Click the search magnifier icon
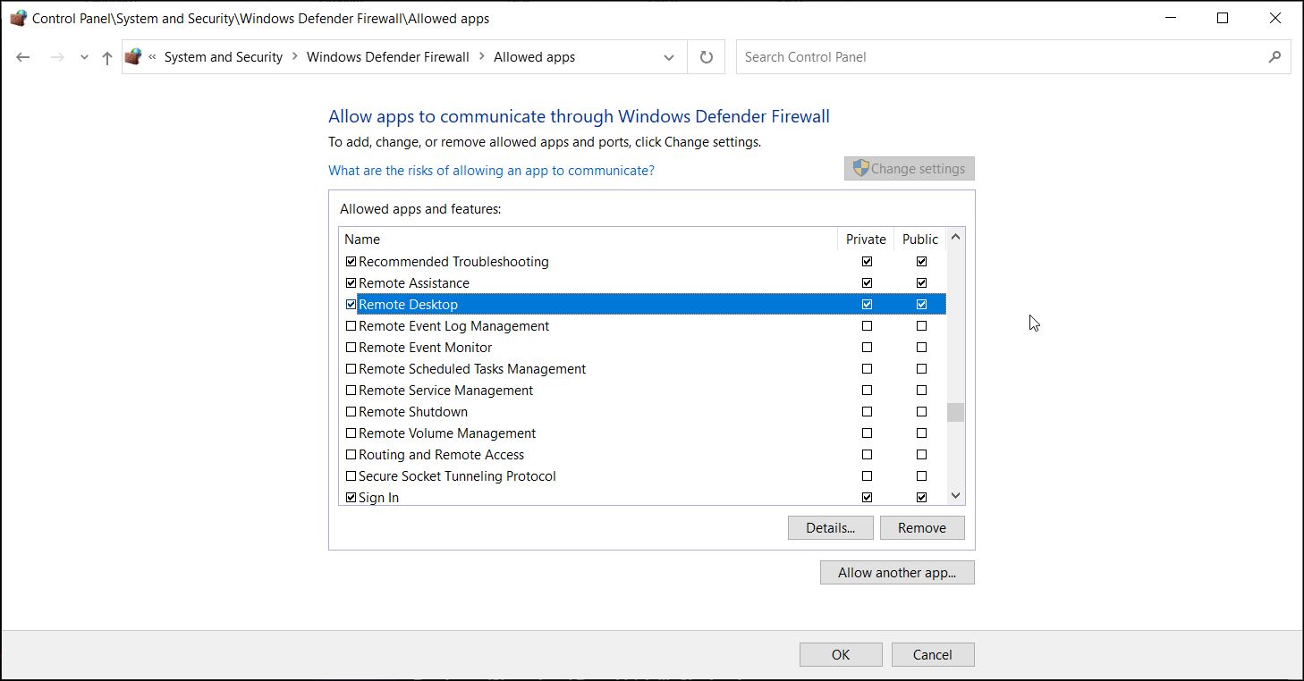The image size is (1304, 681). click(x=1274, y=56)
